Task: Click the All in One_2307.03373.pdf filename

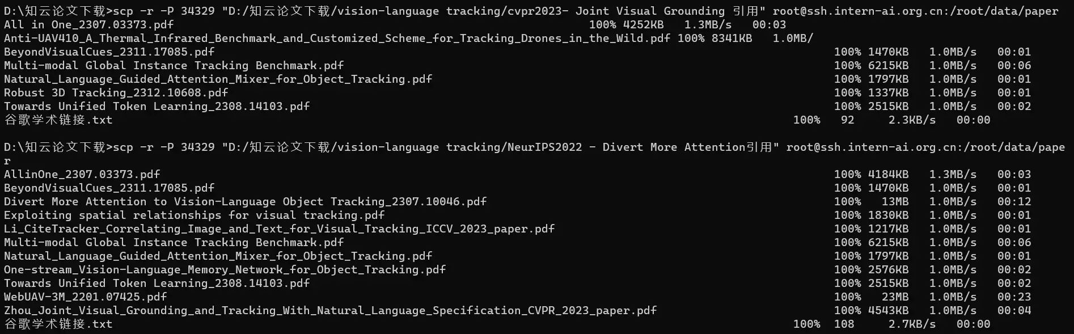Action: click(x=89, y=25)
